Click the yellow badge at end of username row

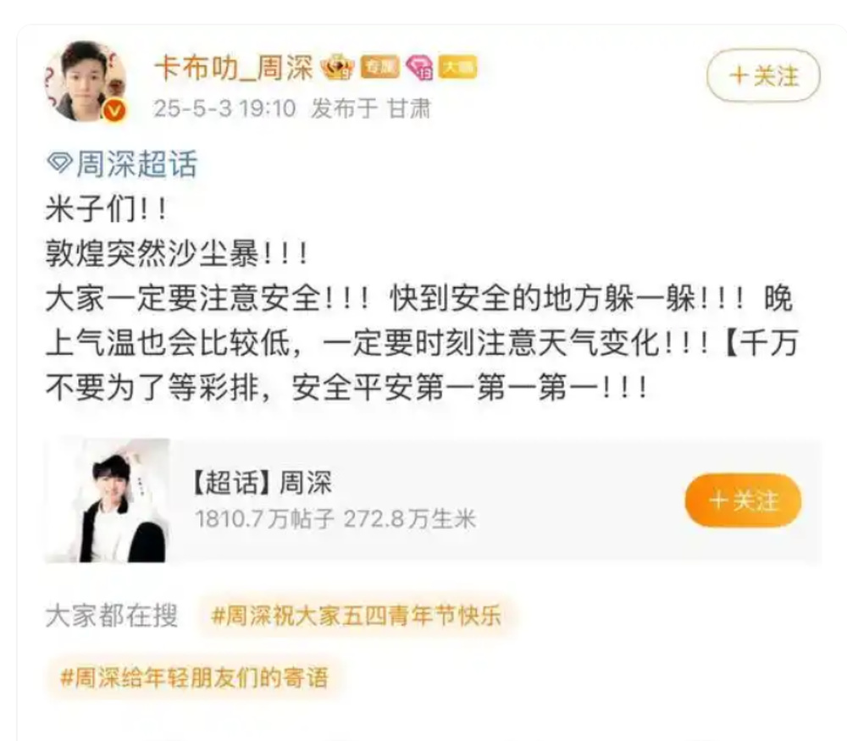coord(457,67)
